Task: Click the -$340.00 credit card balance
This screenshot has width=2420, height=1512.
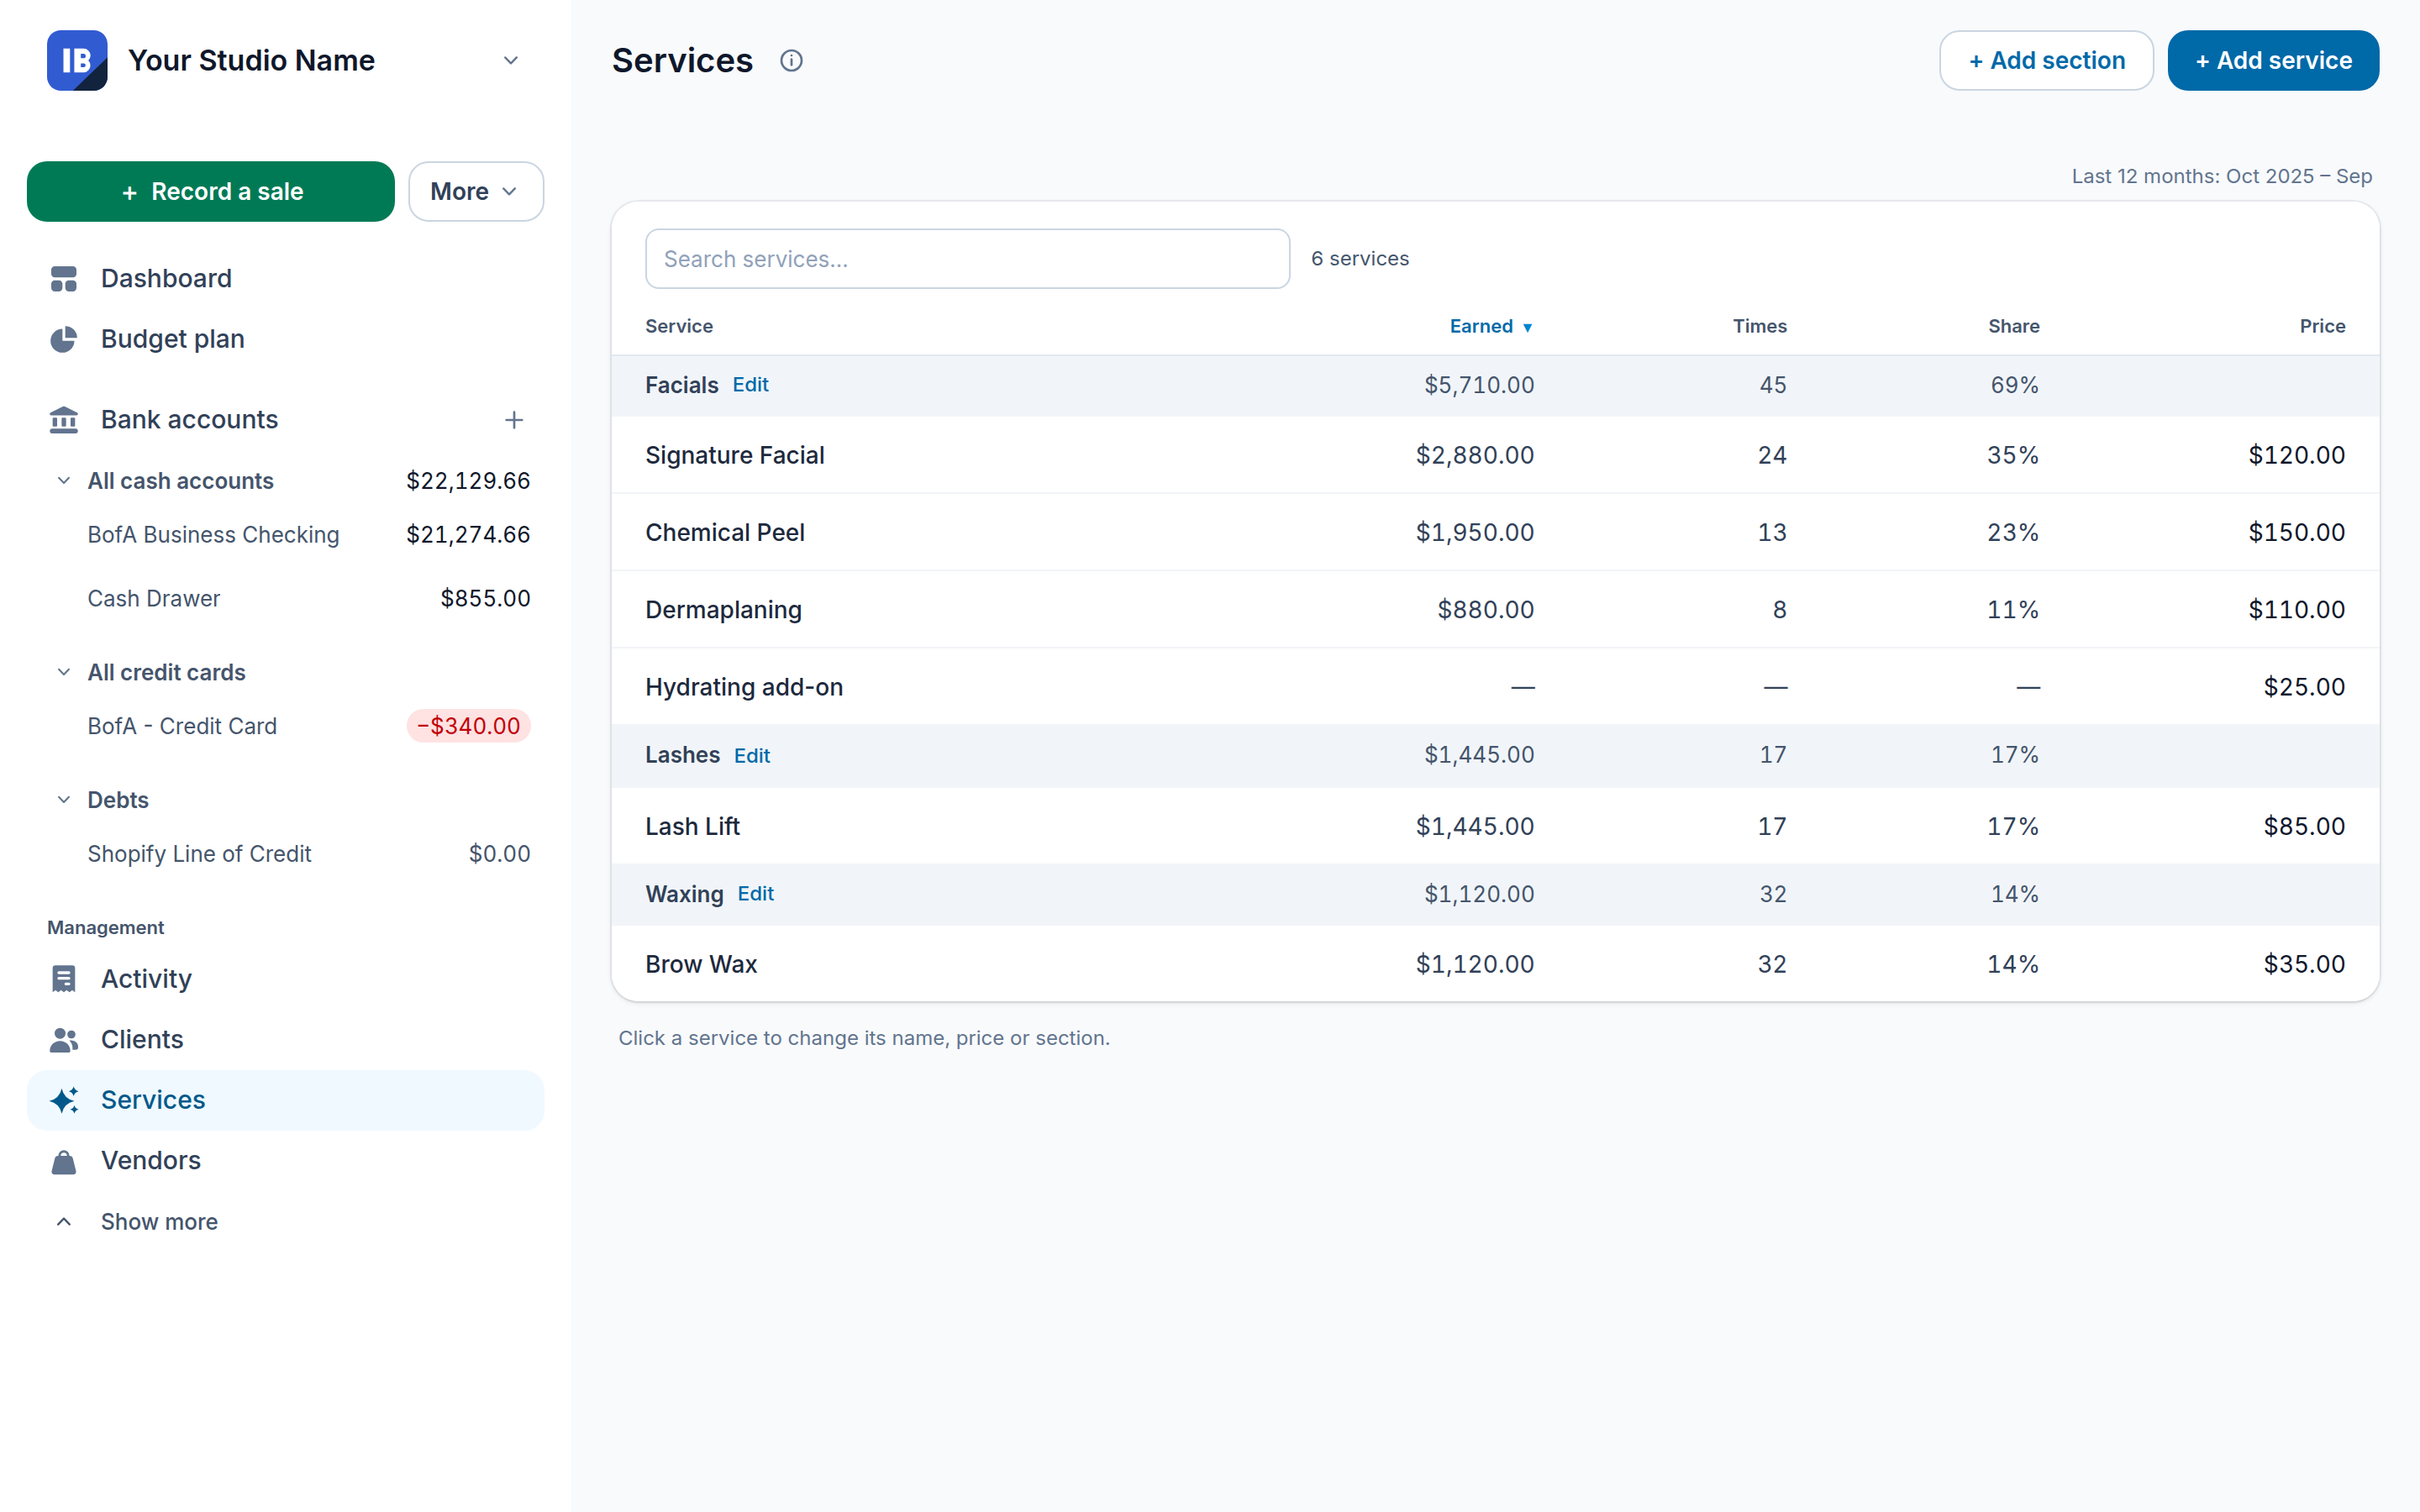Action: click(468, 726)
